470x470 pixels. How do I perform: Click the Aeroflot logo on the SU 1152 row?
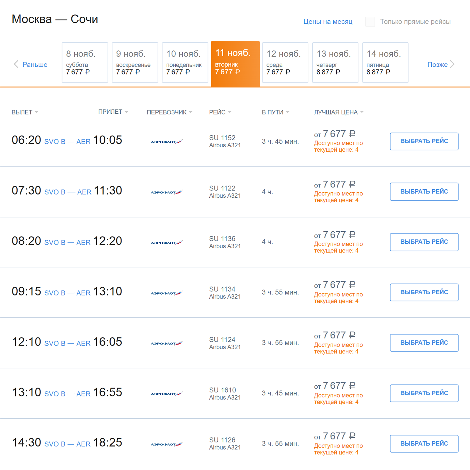point(167,141)
